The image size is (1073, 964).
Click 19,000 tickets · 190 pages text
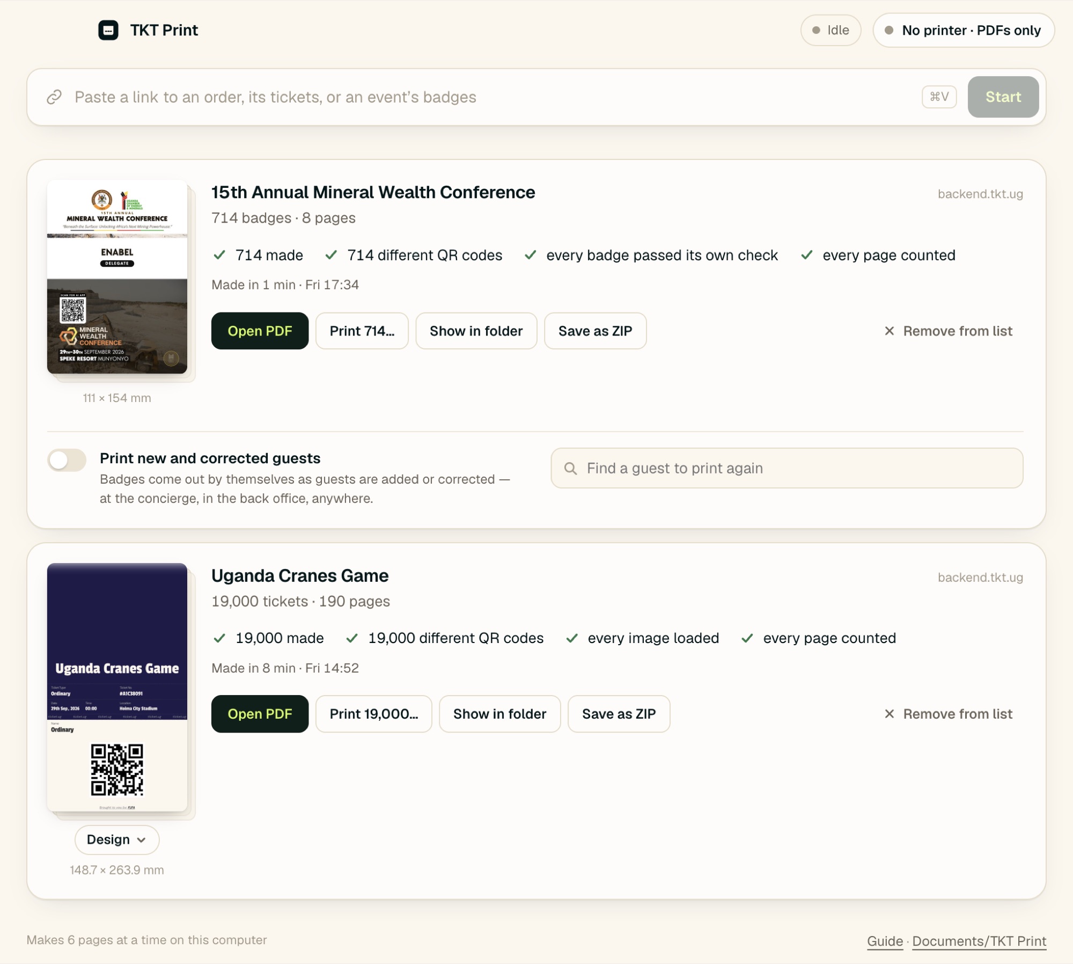[300, 601]
